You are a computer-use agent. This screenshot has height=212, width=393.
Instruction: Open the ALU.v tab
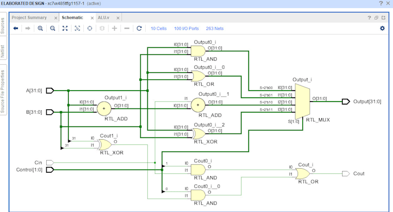(103, 17)
